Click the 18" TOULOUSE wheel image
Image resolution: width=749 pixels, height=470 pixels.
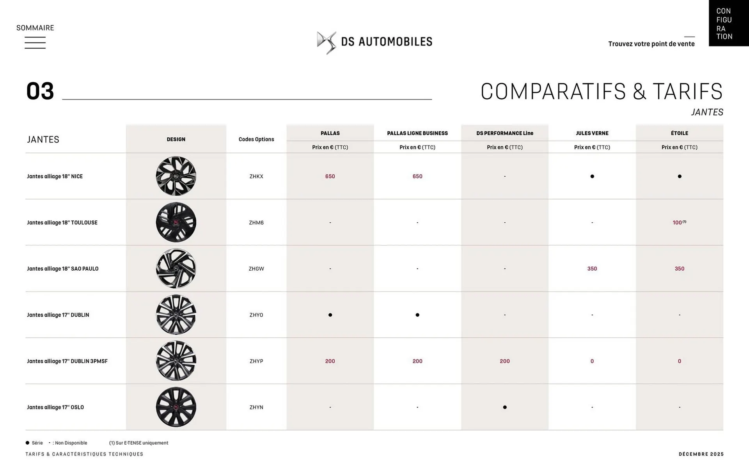pyautogui.click(x=176, y=222)
